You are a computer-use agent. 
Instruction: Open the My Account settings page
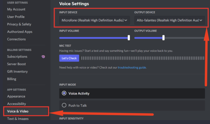(16, 9)
